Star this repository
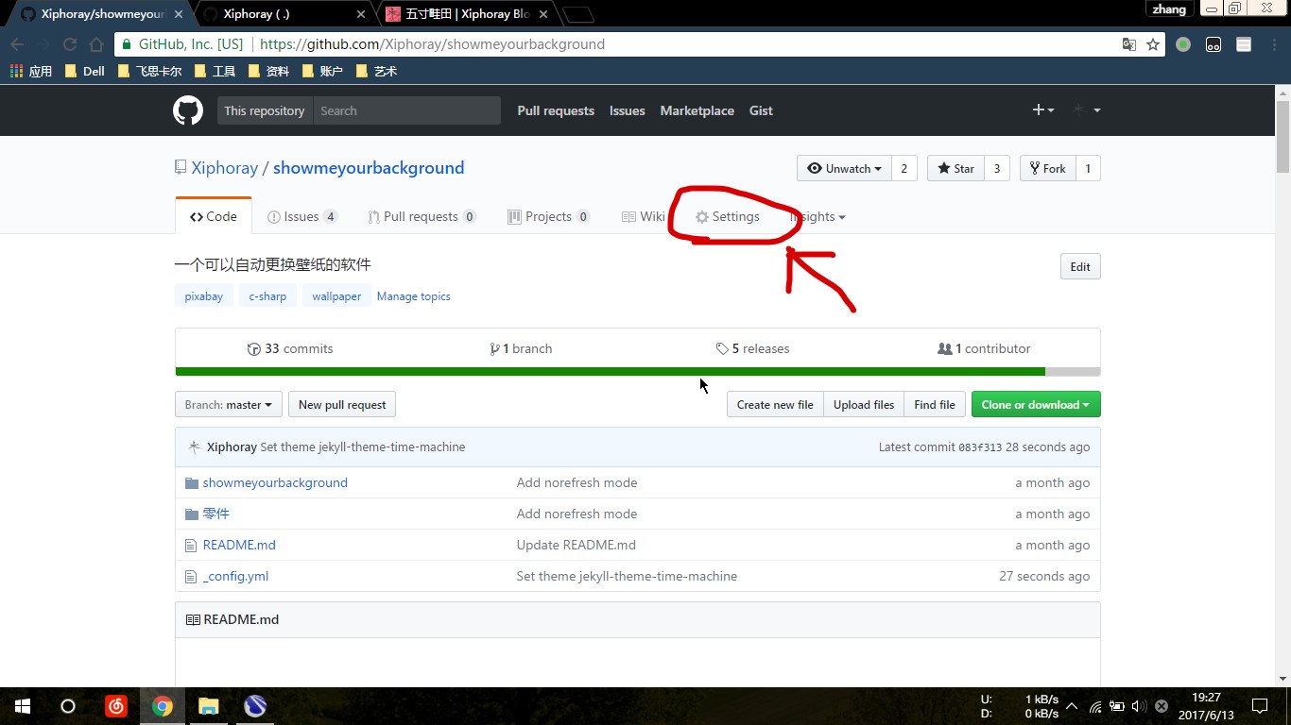 955,168
